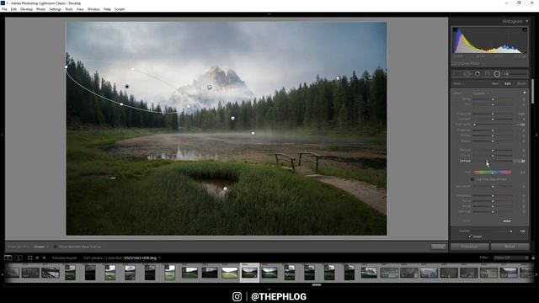Open the Settings menu
The height and width of the screenshot is (303, 539).
56,9
